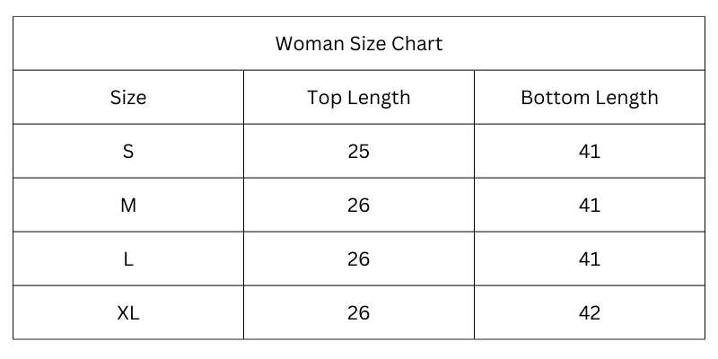Click the Top Length value 26 in the L row

pos(358,258)
